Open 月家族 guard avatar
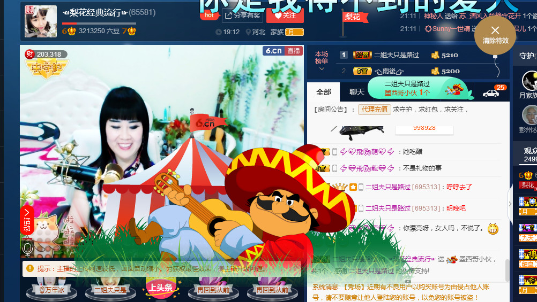537x302 pixels. pos(529,81)
